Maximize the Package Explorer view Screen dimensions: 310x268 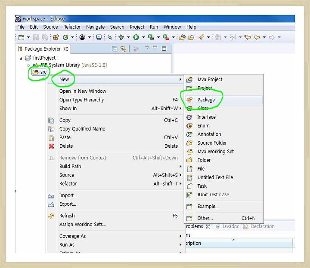[164, 49]
